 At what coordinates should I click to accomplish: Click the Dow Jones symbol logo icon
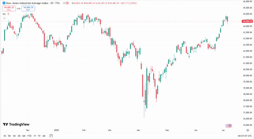[x=4, y=3]
